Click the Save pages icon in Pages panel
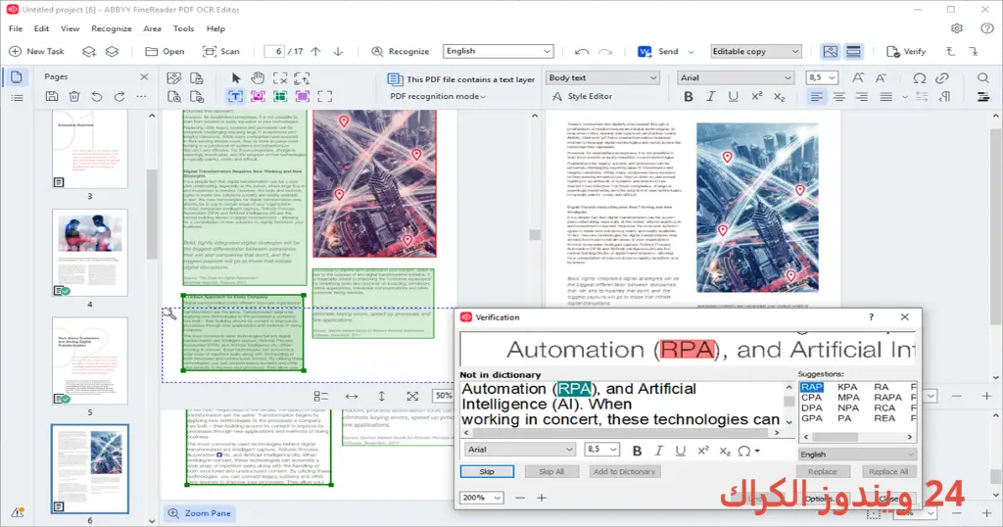This screenshot has height=527, width=1003. [x=52, y=97]
